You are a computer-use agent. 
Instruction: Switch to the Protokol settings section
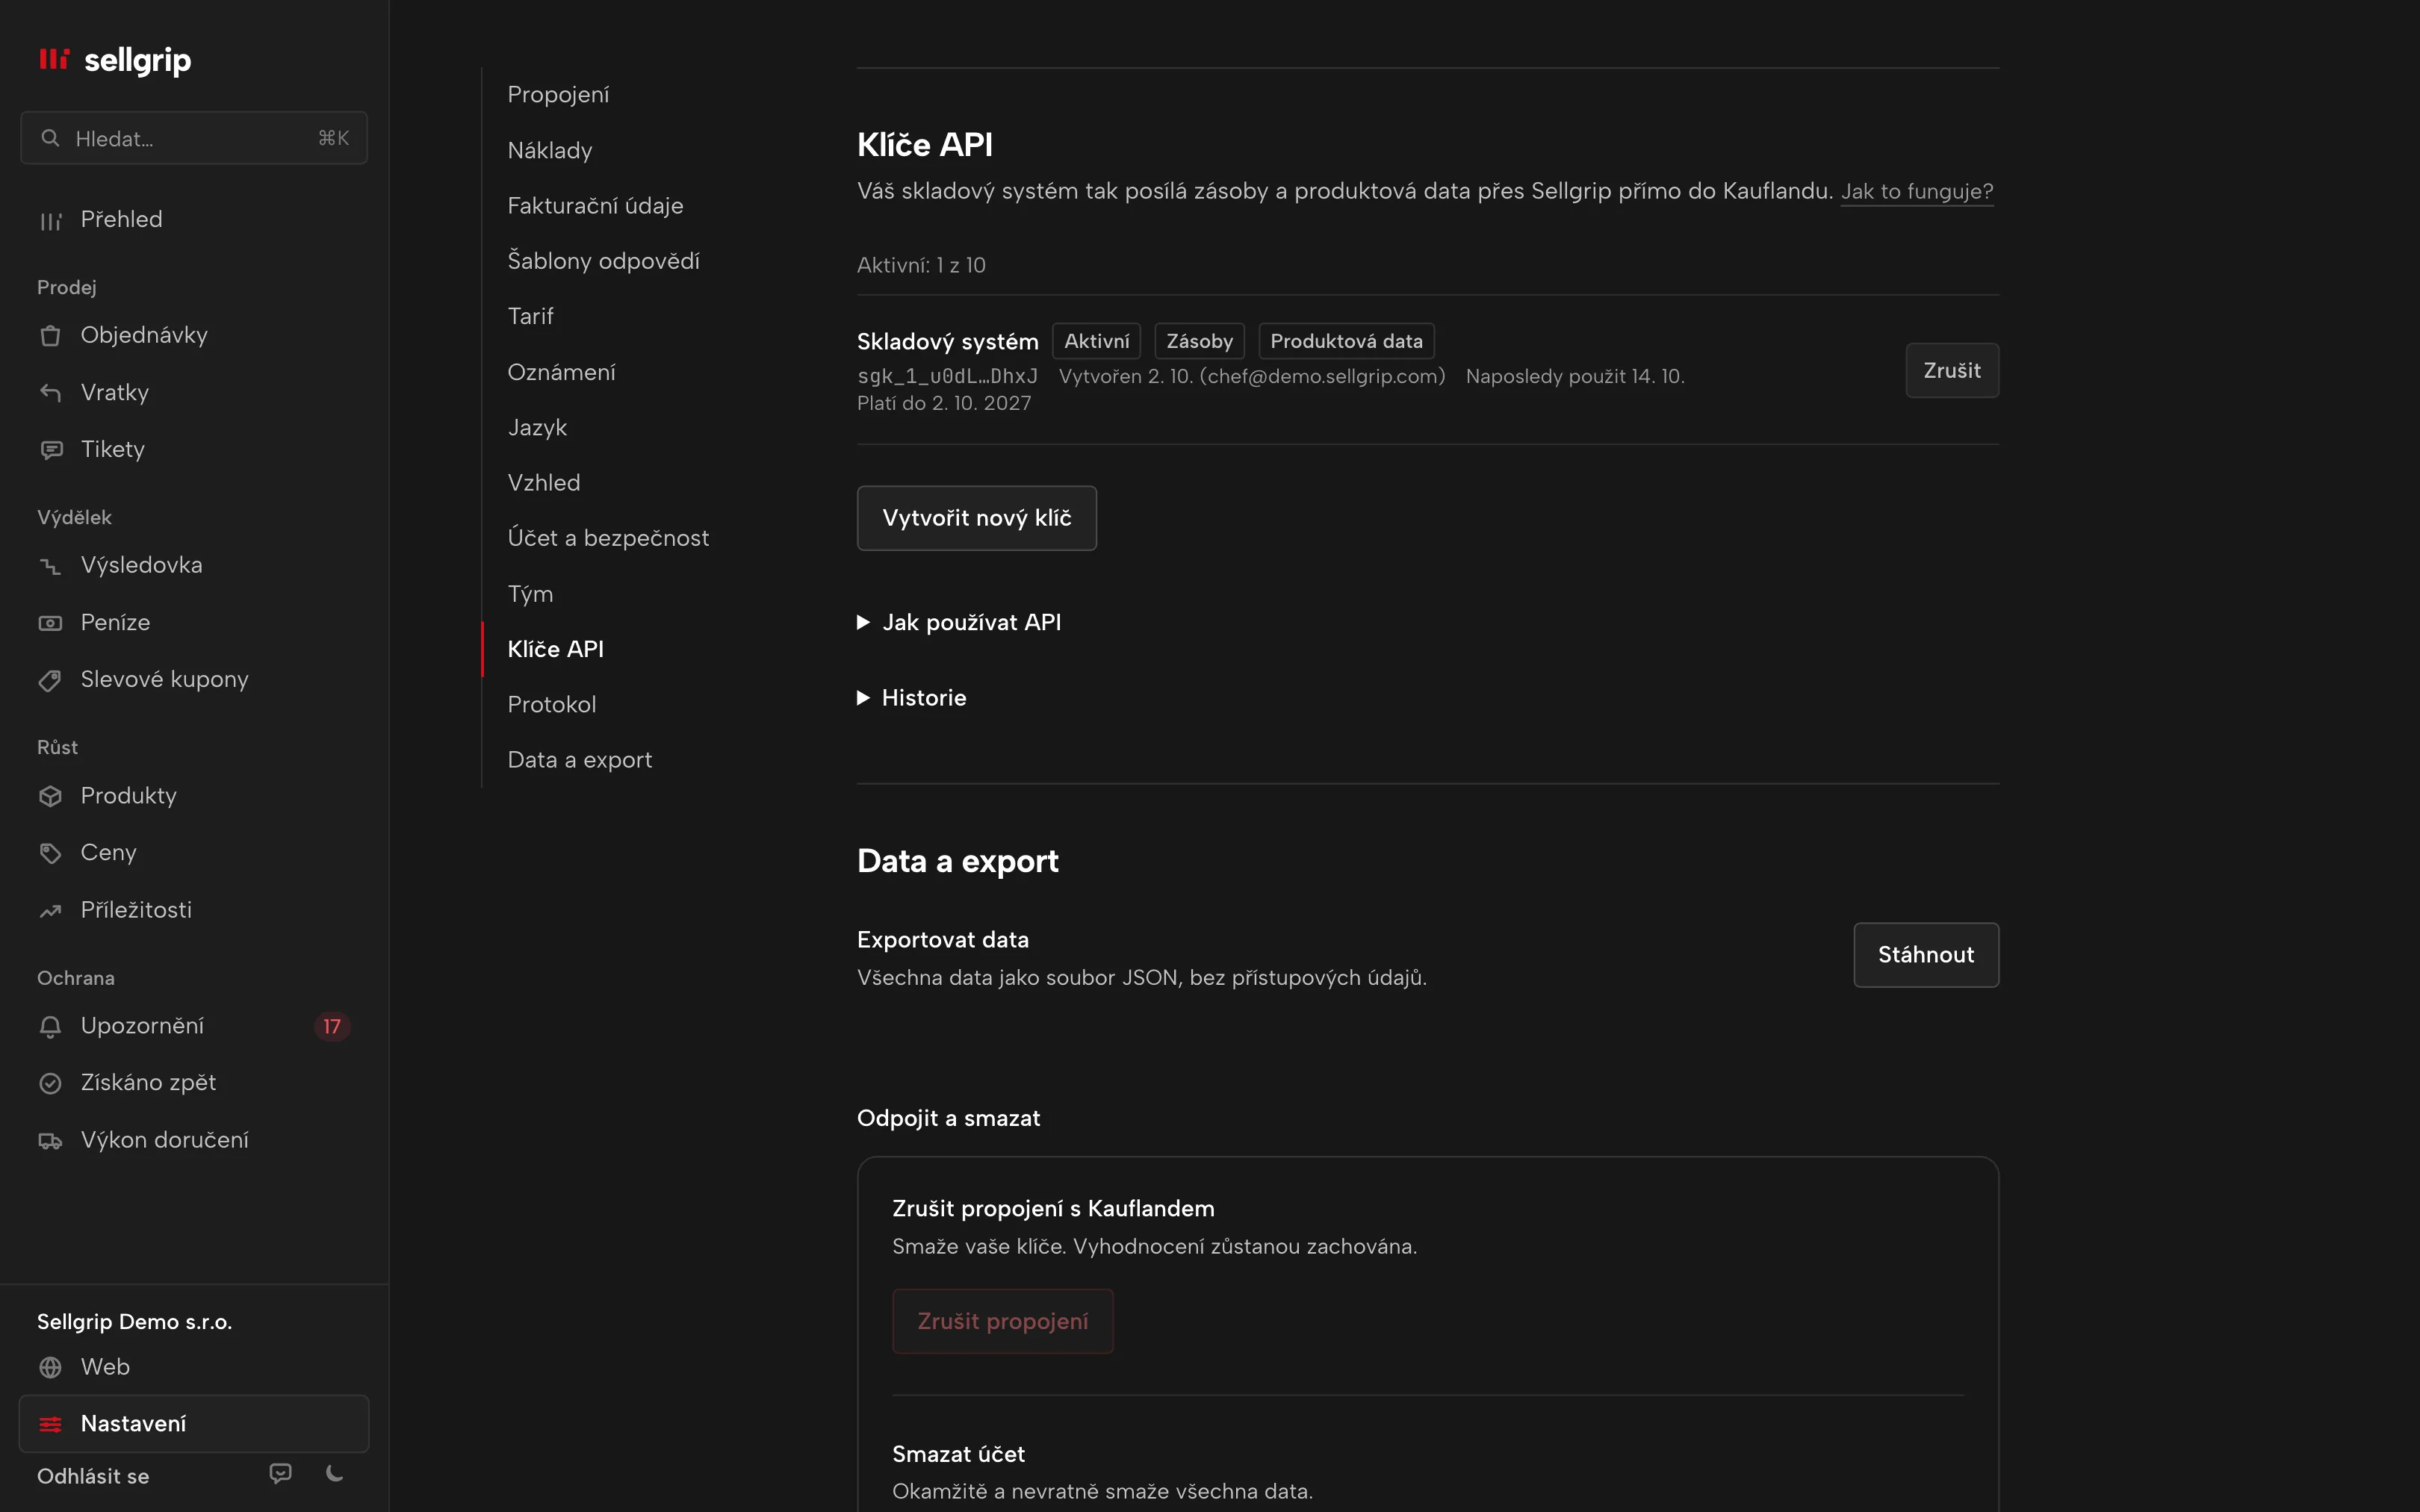551,704
